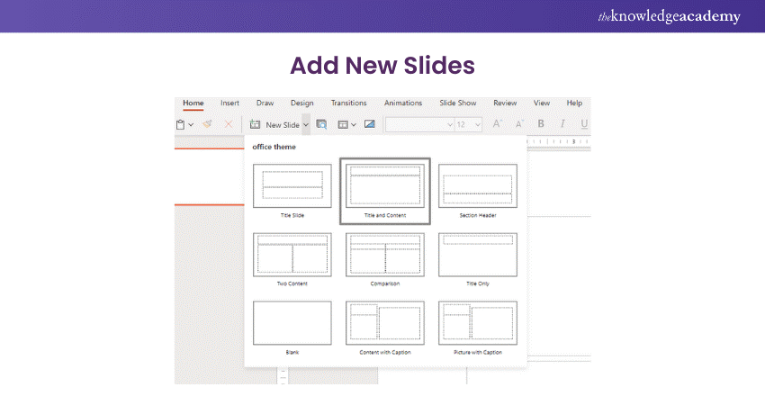Screen dimensions: 765x405
Task: Click the Decrease Font Size icon
Action: point(517,125)
